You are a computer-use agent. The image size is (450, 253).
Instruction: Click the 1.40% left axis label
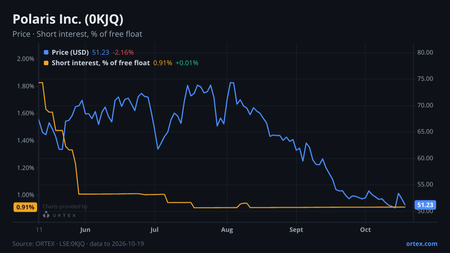26,141
